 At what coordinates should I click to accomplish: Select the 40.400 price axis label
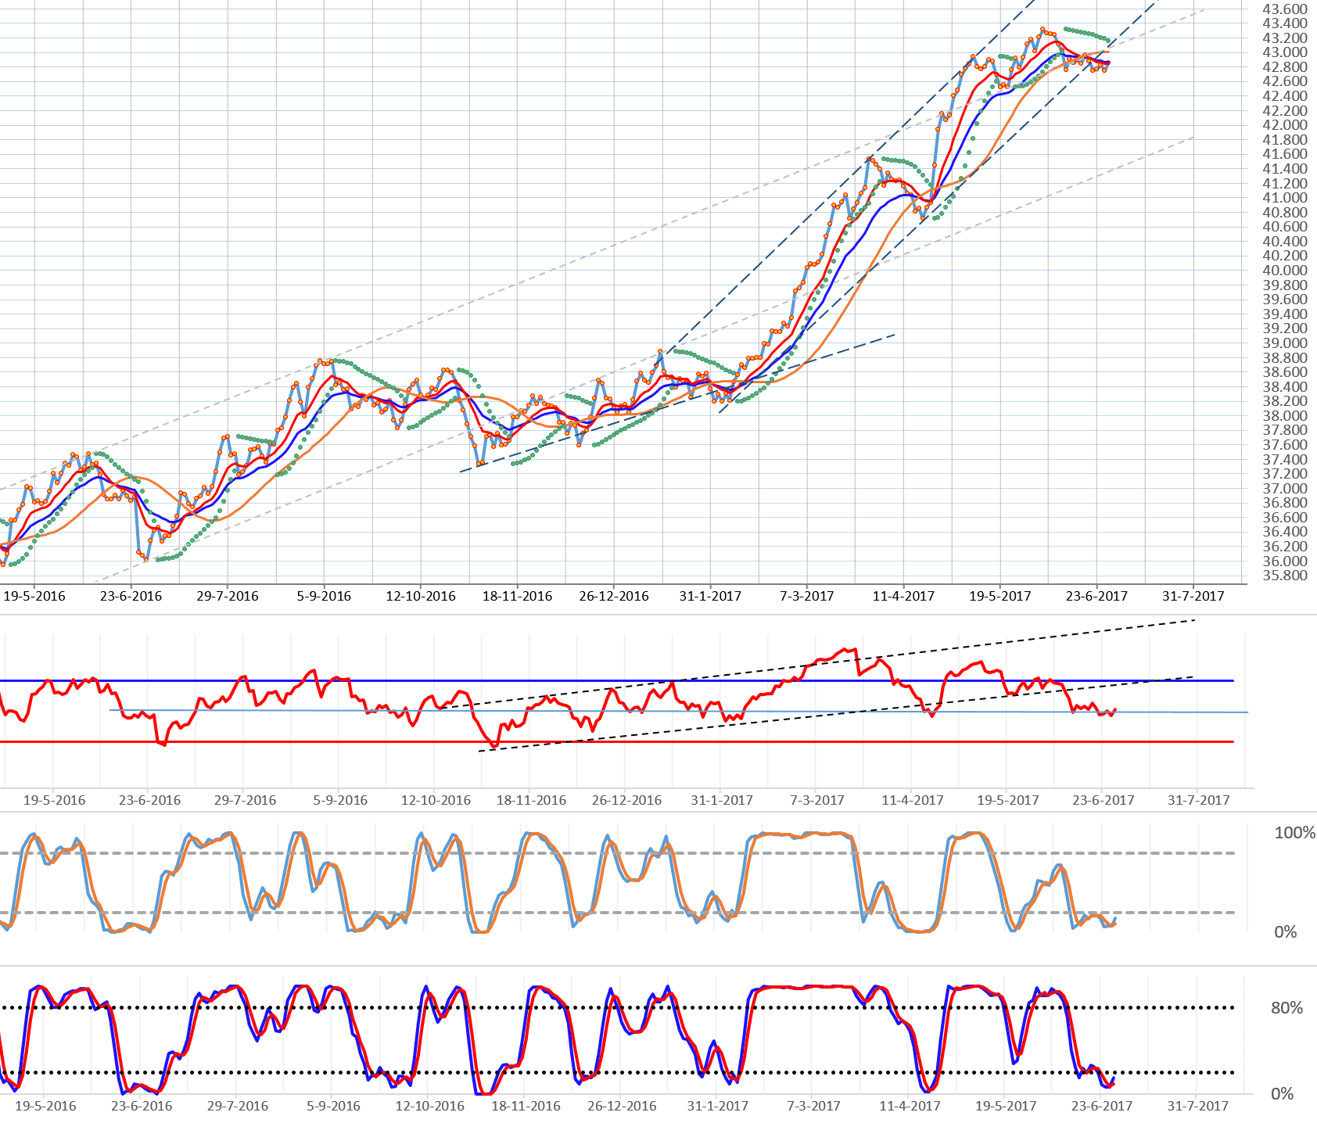click(x=1285, y=242)
